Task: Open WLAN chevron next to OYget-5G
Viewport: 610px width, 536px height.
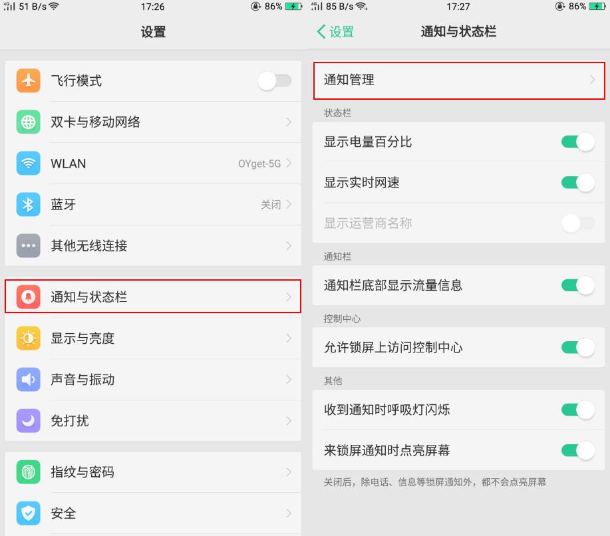Action: [289, 164]
